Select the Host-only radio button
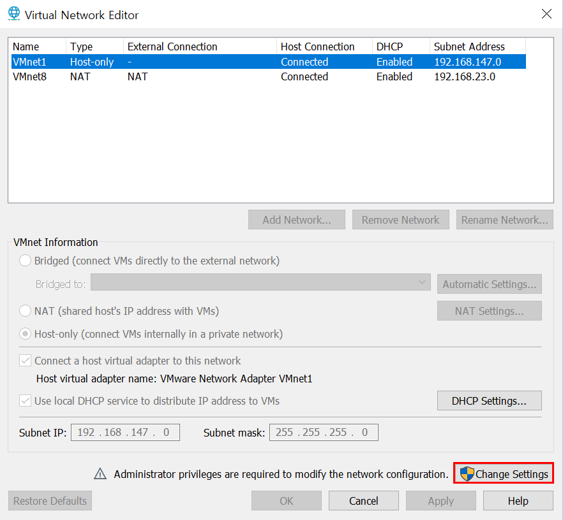The height and width of the screenshot is (520, 563). (x=25, y=334)
